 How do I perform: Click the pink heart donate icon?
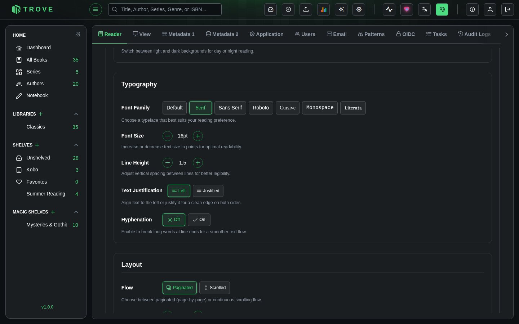pyautogui.click(x=407, y=9)
